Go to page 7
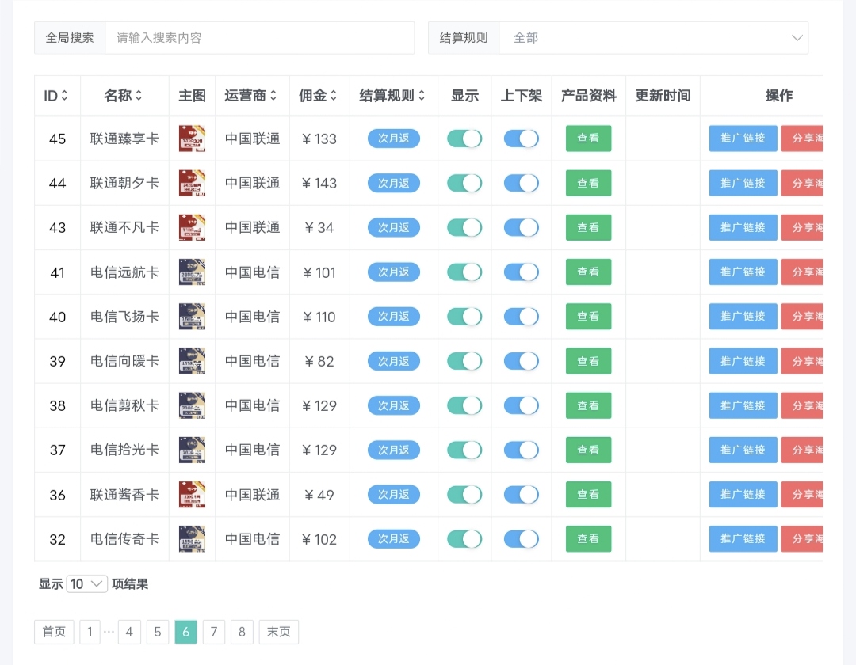The width and height of the screenshot is (856, 665). point(213,632)
